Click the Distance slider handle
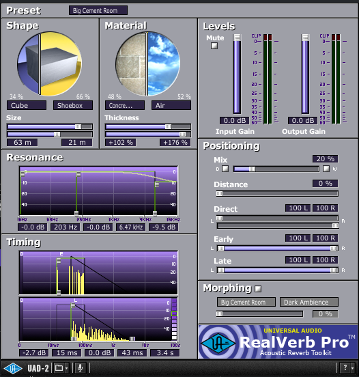 [219, 193]
